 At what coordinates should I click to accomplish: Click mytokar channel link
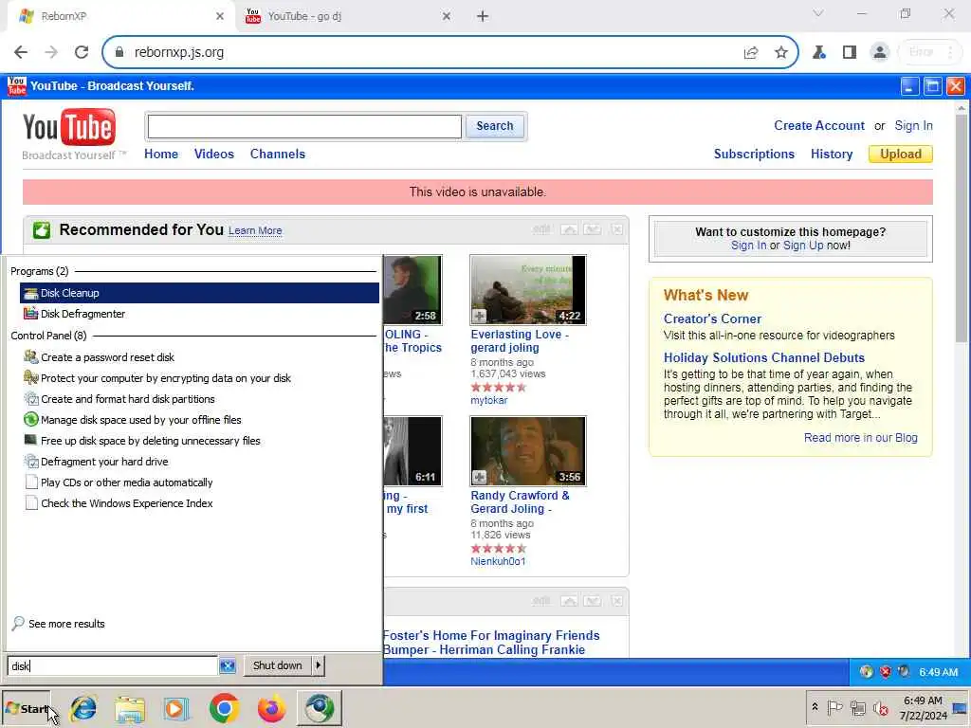(x=488, y=401)
